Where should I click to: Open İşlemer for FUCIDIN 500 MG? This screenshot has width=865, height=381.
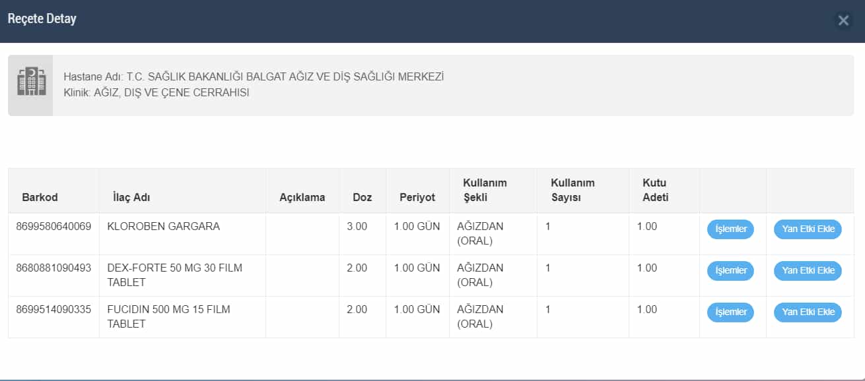pyautogui.click(x=730, y=312)
